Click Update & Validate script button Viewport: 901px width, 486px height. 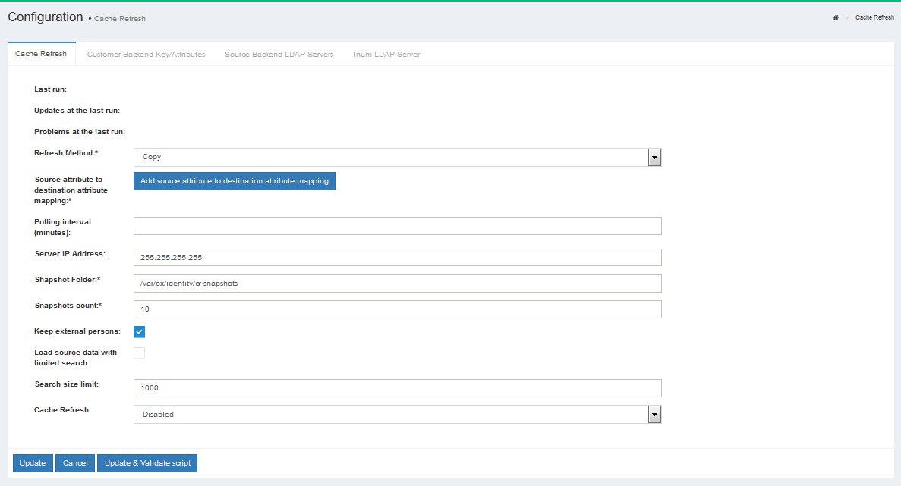[x=147, y=463]
